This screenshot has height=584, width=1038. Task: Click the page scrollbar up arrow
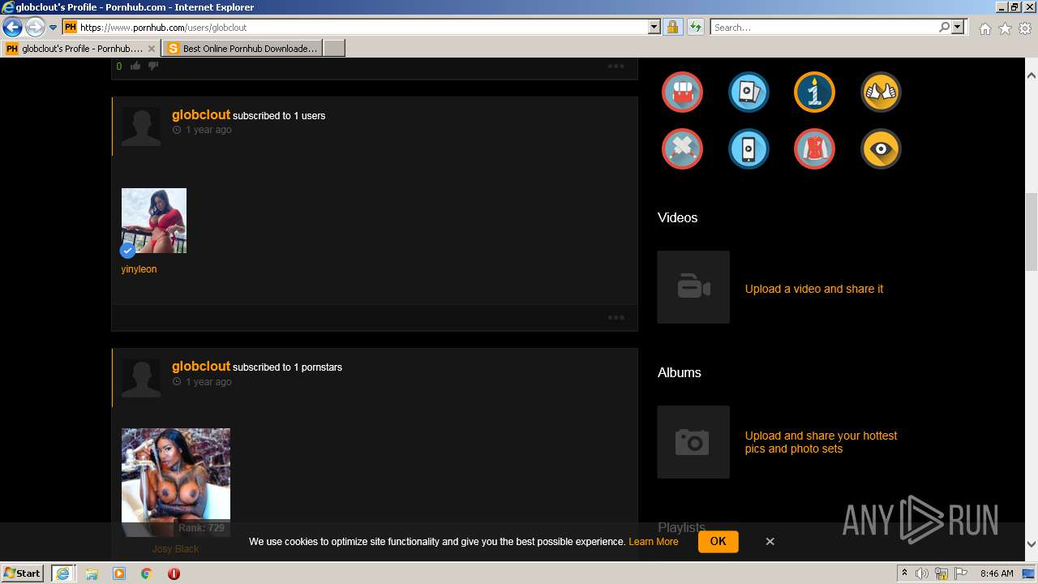click(x=1032, y=75)
